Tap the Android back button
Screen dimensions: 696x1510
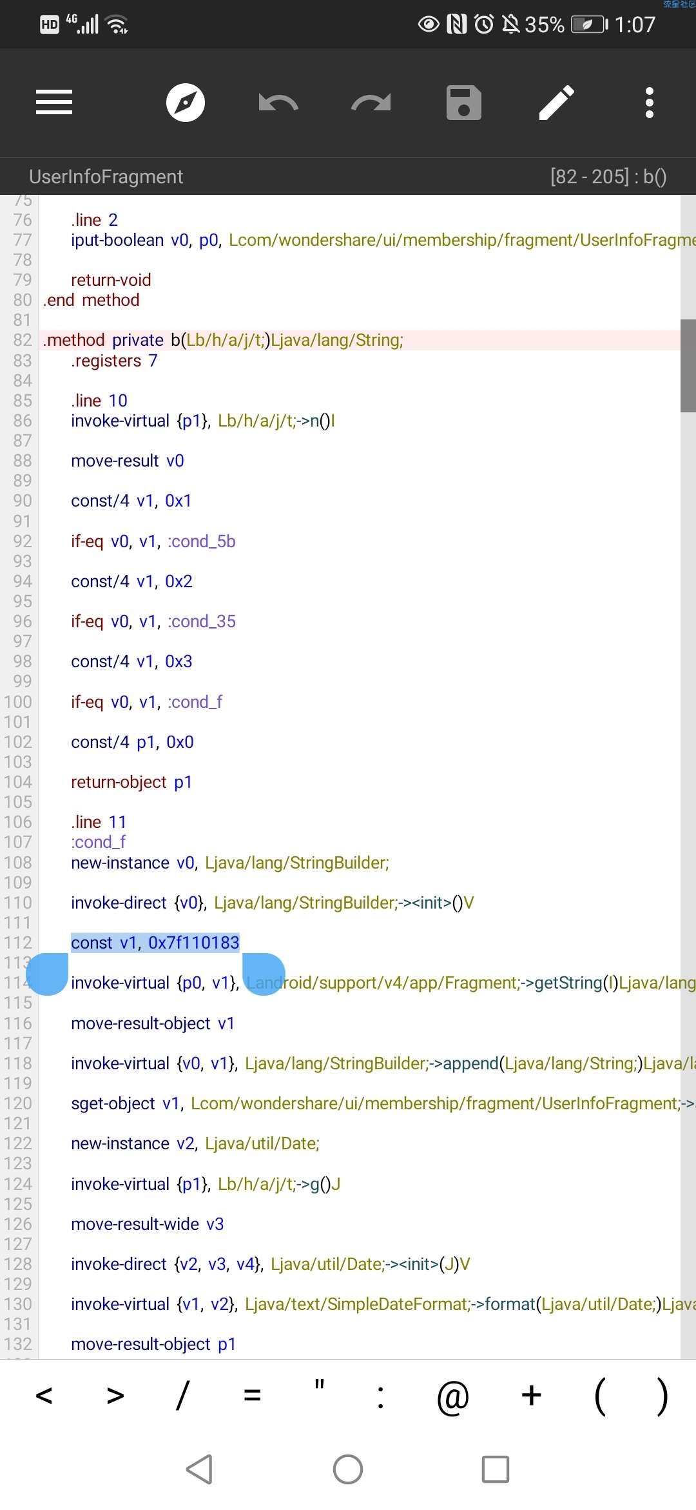[200, 1469]
